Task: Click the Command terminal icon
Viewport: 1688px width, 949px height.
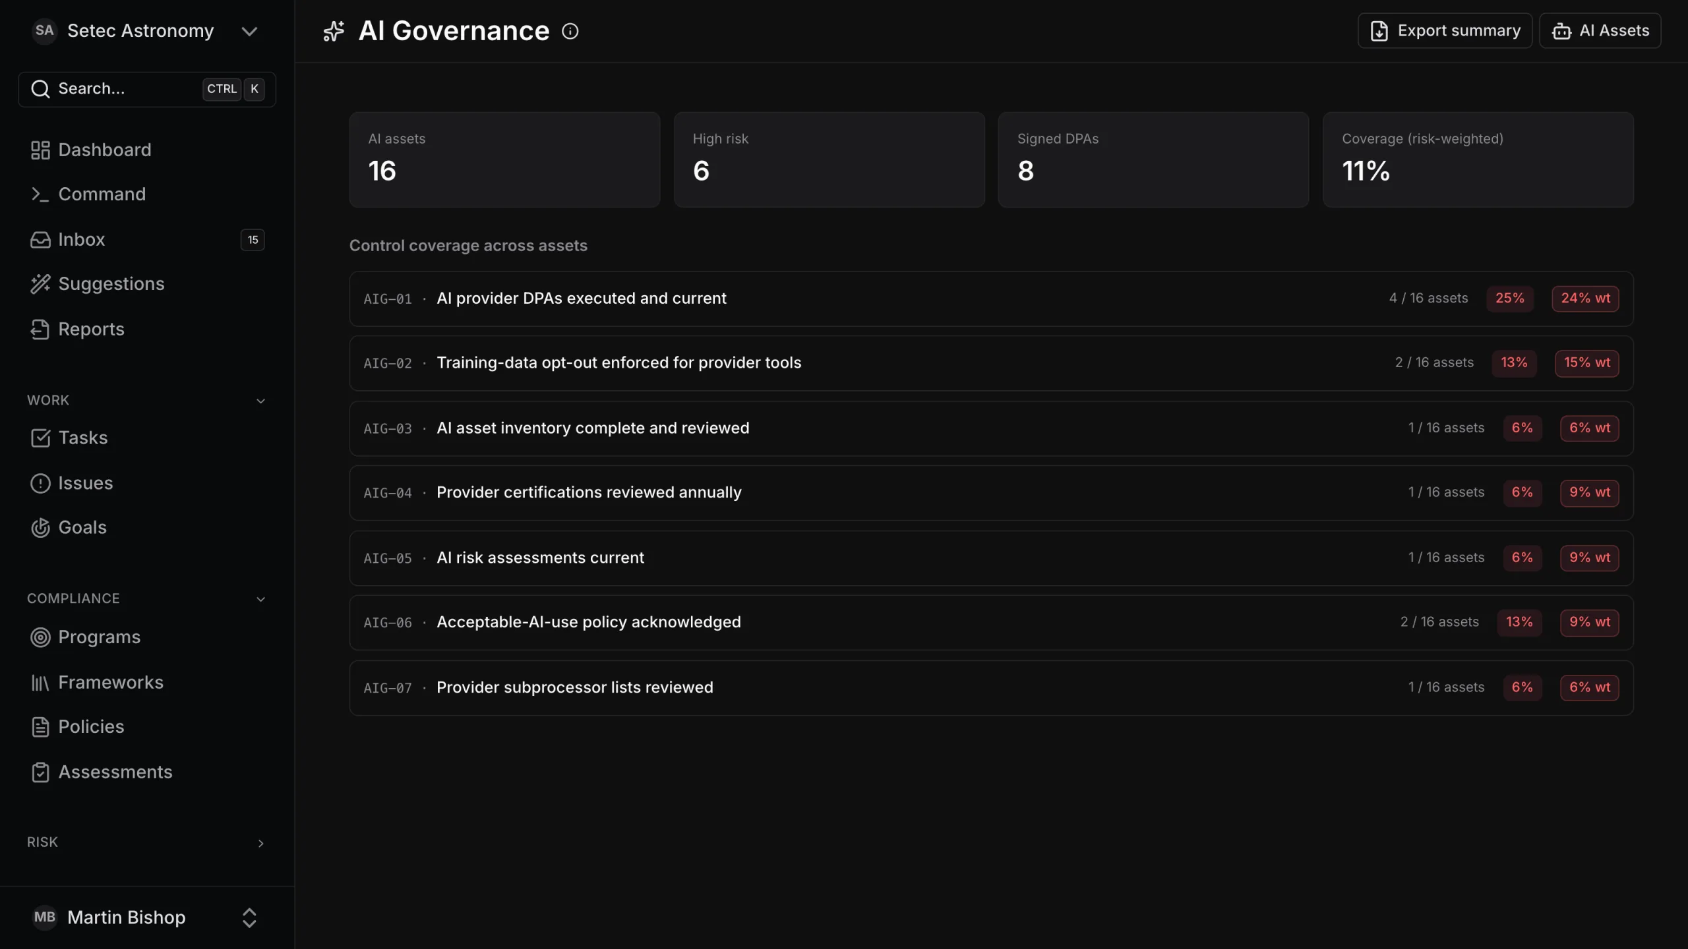Action: (40, 194)
